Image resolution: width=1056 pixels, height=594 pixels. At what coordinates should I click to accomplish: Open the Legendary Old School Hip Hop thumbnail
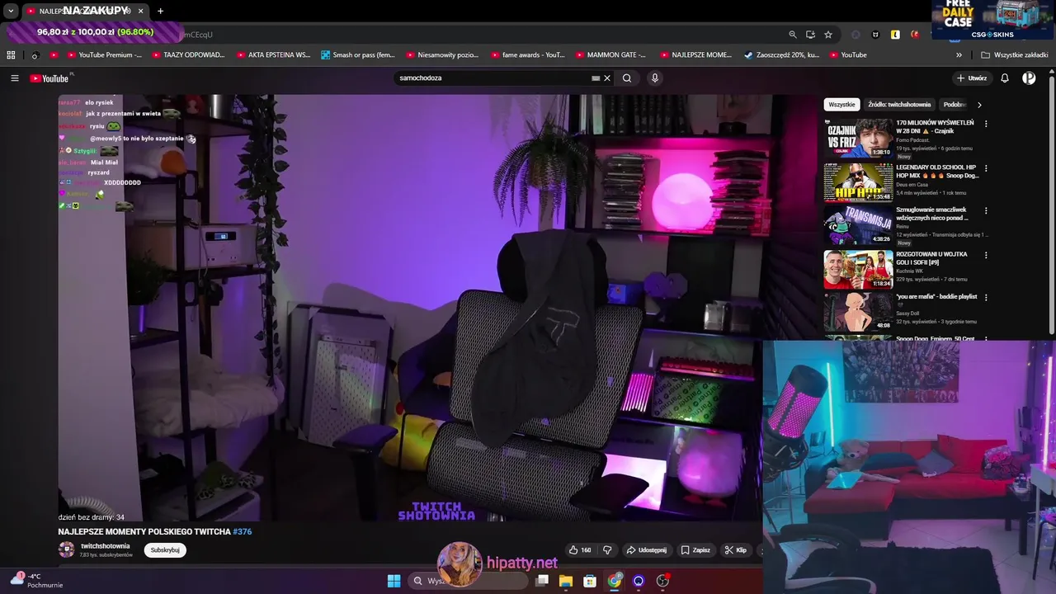click(858, 182)
